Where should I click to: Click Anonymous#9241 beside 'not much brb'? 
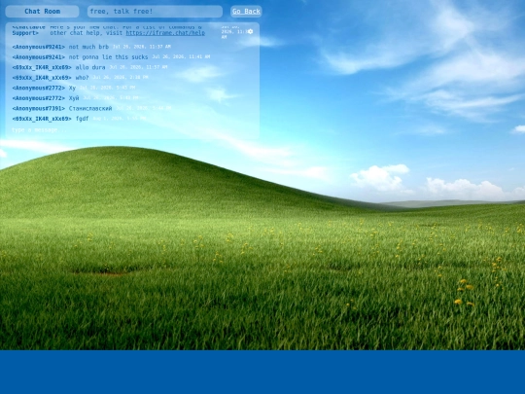pos(39,47)
